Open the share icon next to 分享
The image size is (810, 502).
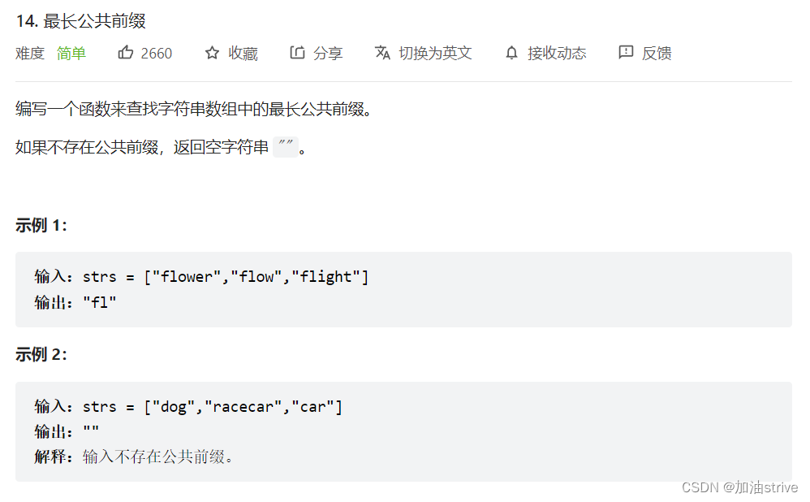(299, 53)
